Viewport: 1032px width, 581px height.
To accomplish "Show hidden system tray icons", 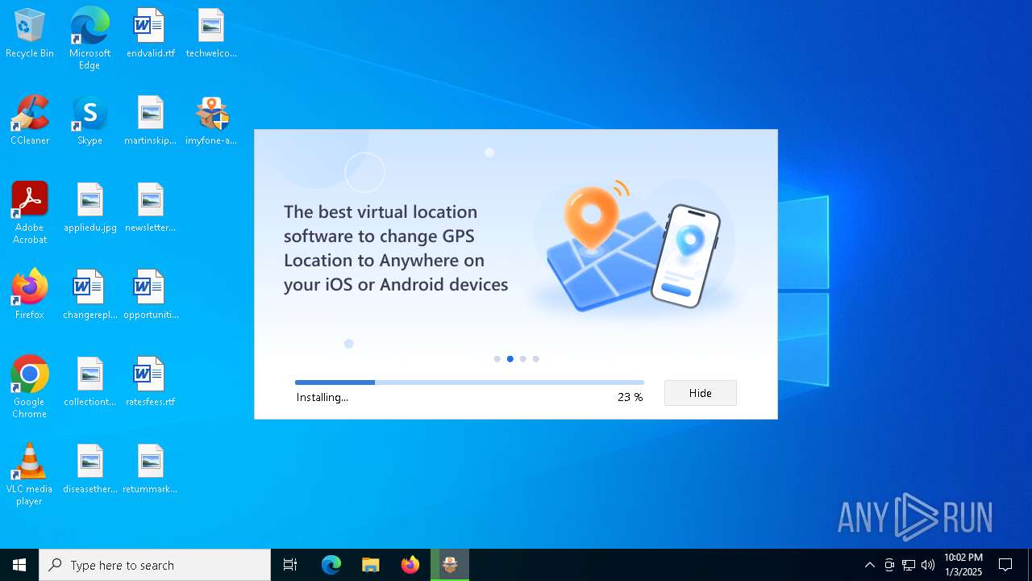I will click(869, 565).
